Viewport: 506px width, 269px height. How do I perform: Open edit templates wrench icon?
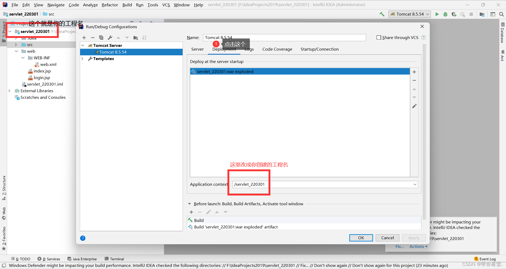[110, 38]
